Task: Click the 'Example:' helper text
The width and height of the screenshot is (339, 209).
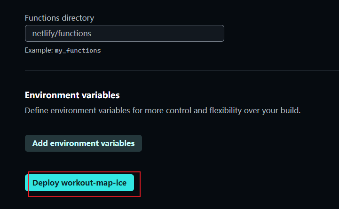Action: (x=39, y=50)
